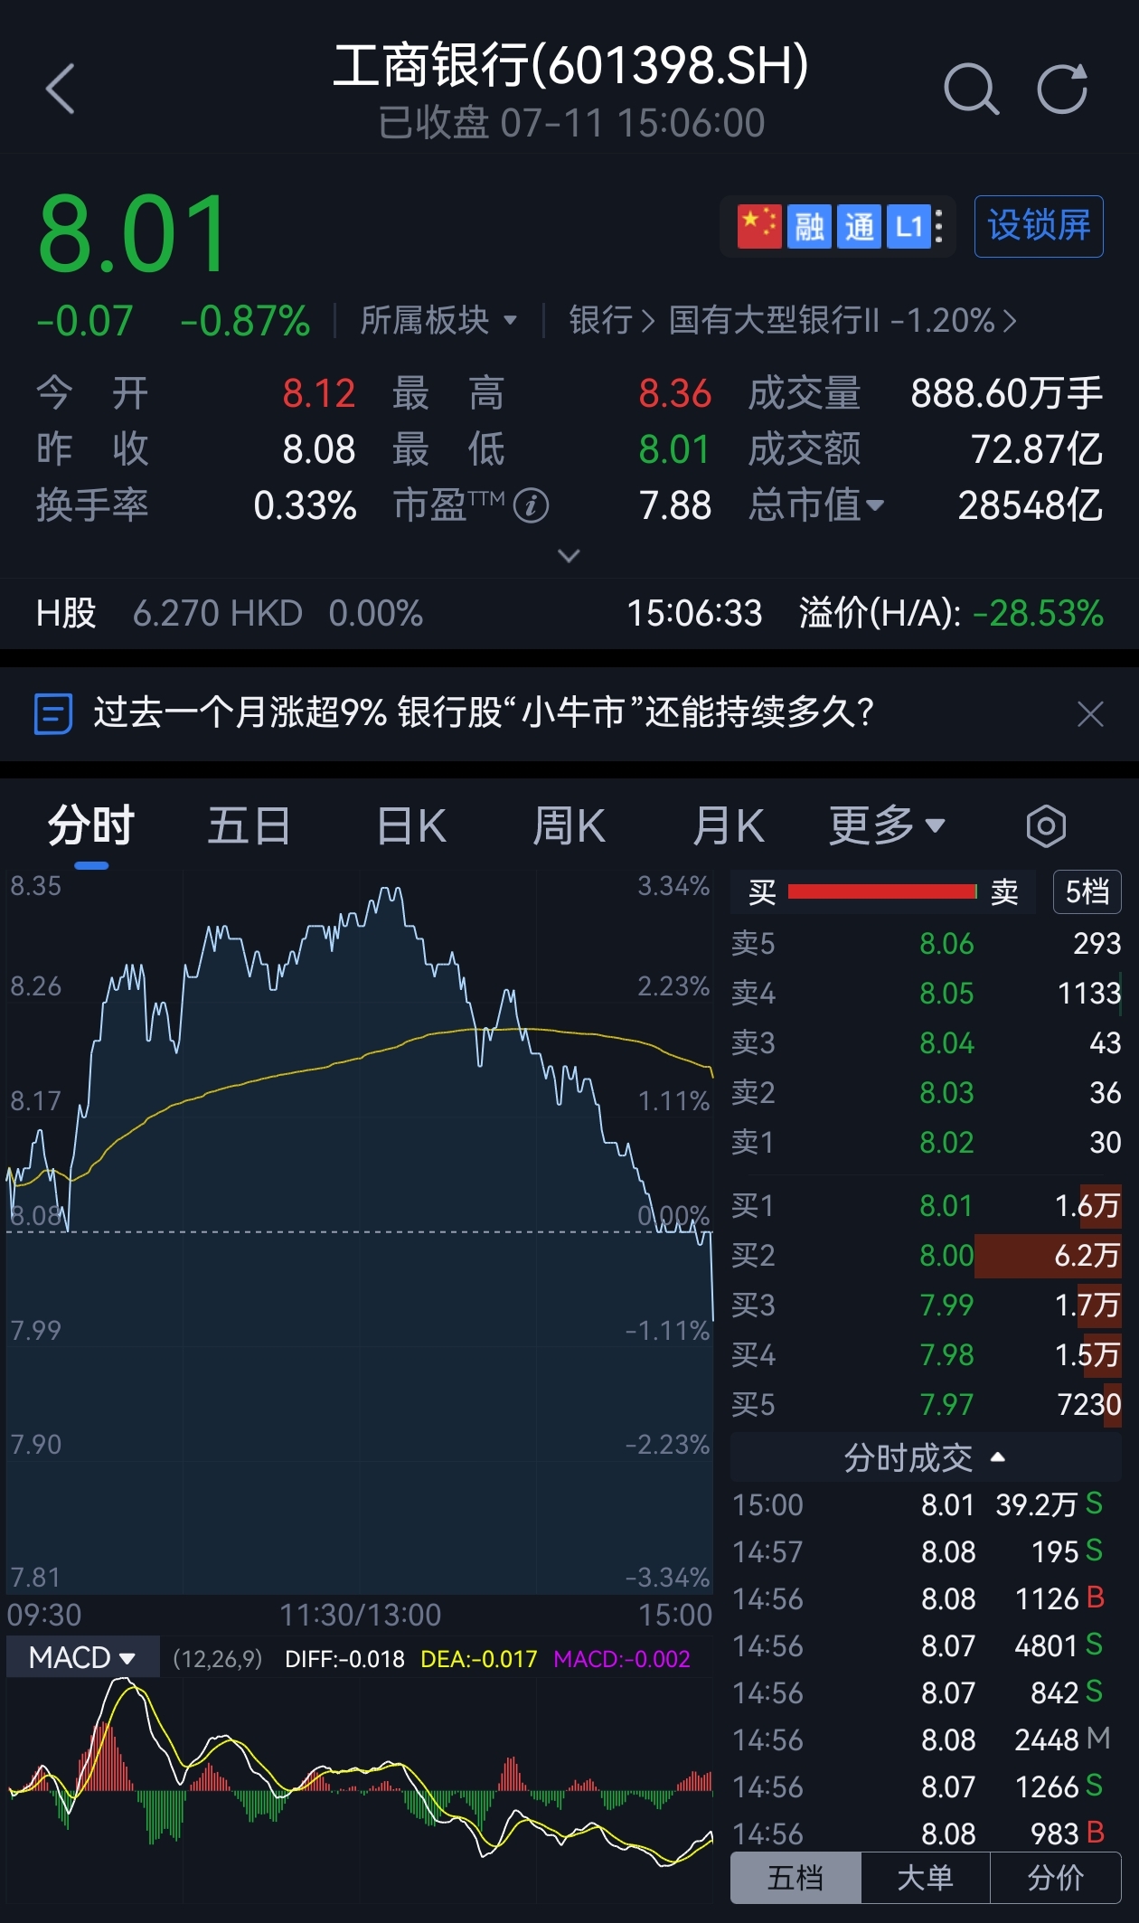This screenshot has height=1923, width=1139.
Task: Collapse the 分时成交 section
Action: (926, 1457)
